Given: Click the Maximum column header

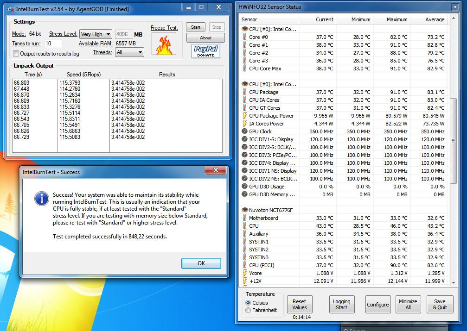Looking at the screenshot, I should [392, 19].
